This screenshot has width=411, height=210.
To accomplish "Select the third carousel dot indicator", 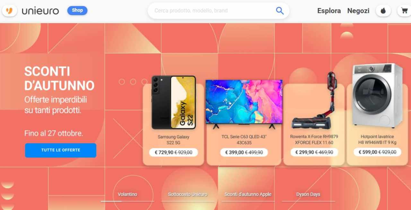I will tap(144, 82).
